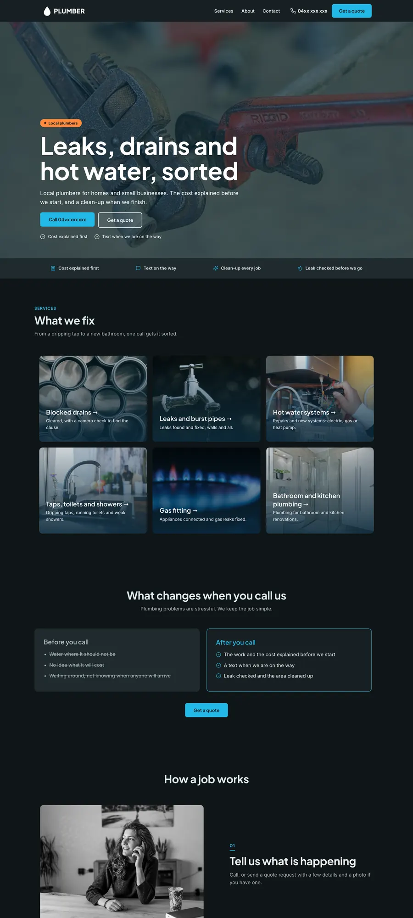
Task: Click the woman on phone photo
Action: 122,862
